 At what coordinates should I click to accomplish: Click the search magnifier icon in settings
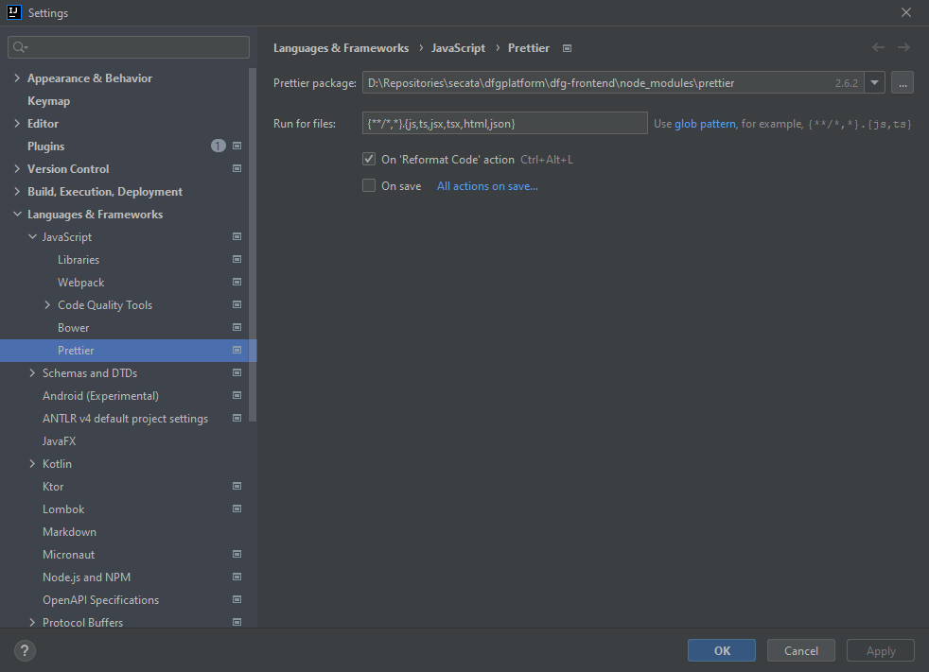pyautogui.click(x=20, y=47)
